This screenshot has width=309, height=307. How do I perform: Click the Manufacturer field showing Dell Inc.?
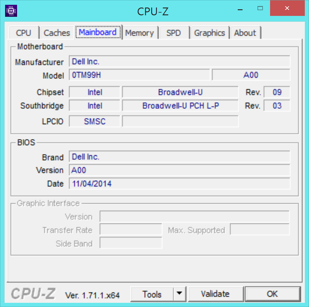[x=179, y=61]
